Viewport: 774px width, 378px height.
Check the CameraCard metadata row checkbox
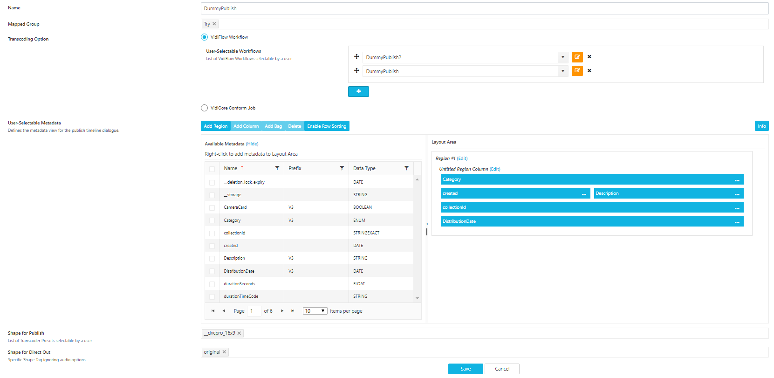(212, 208)
